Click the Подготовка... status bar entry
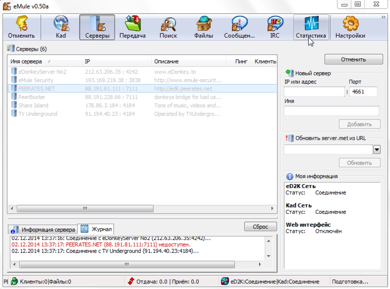Viewport: 390px width, 289px height. (350, 282)
